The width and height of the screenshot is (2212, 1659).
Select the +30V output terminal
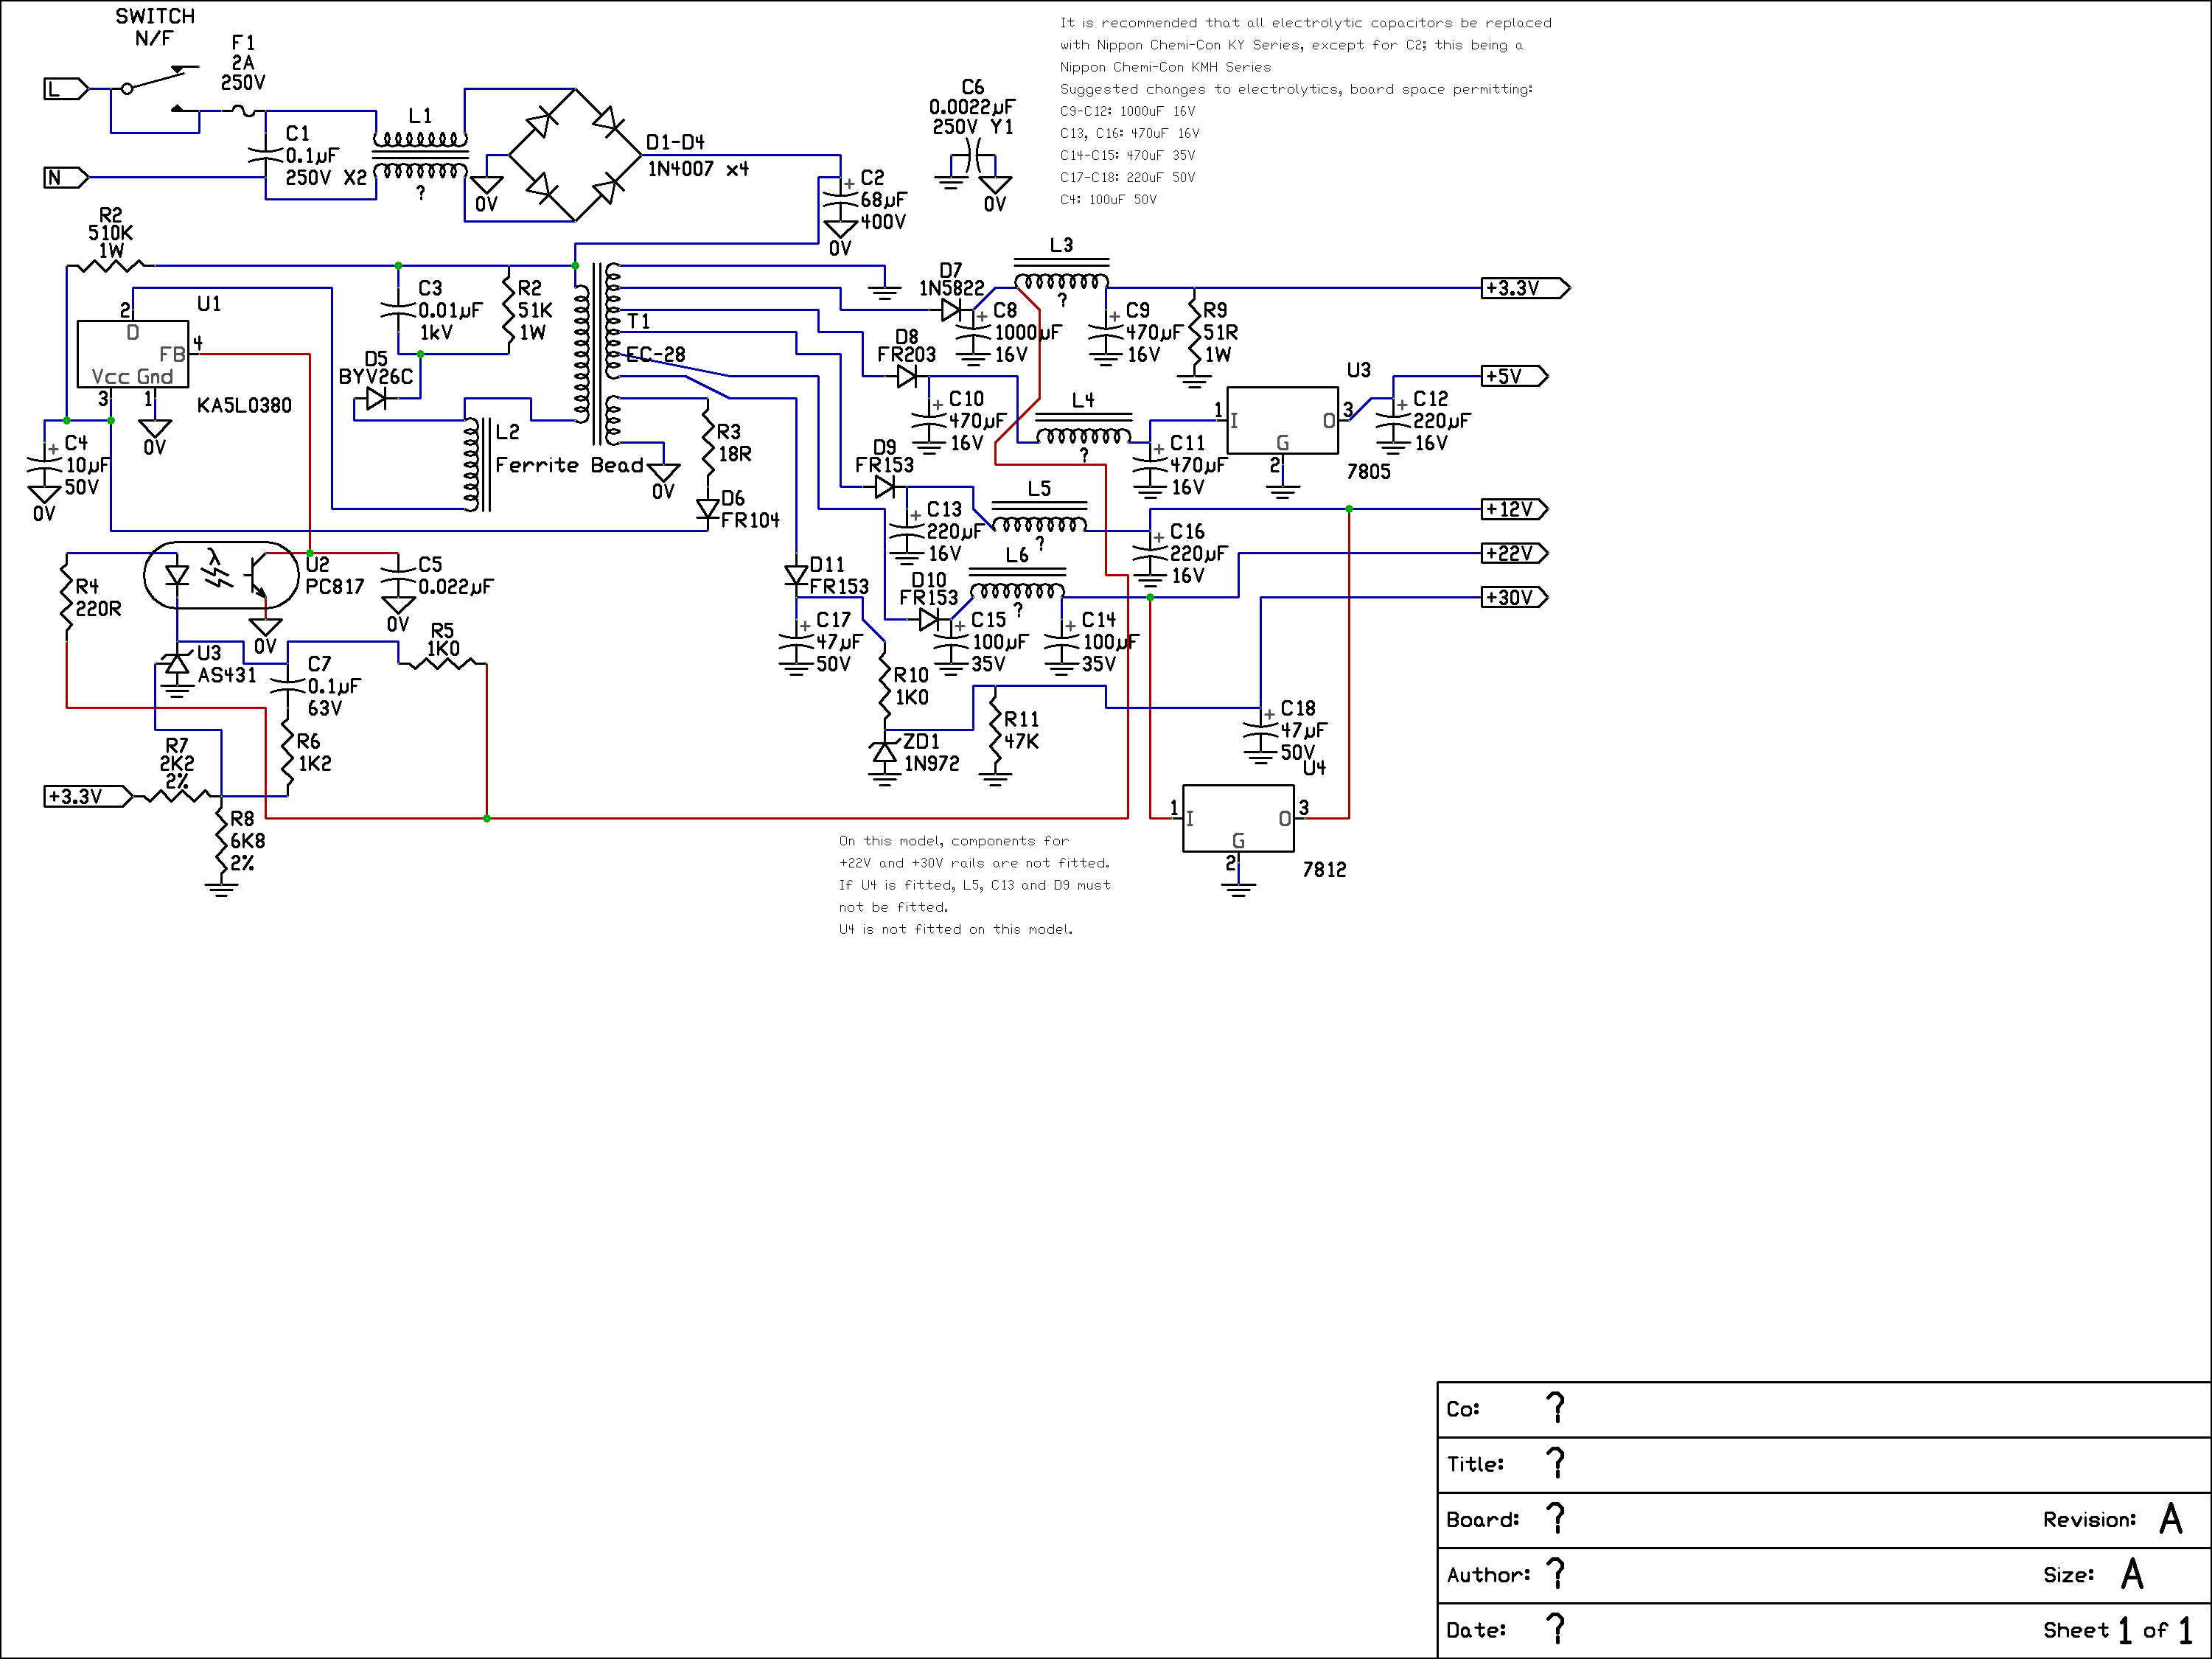1515,597
